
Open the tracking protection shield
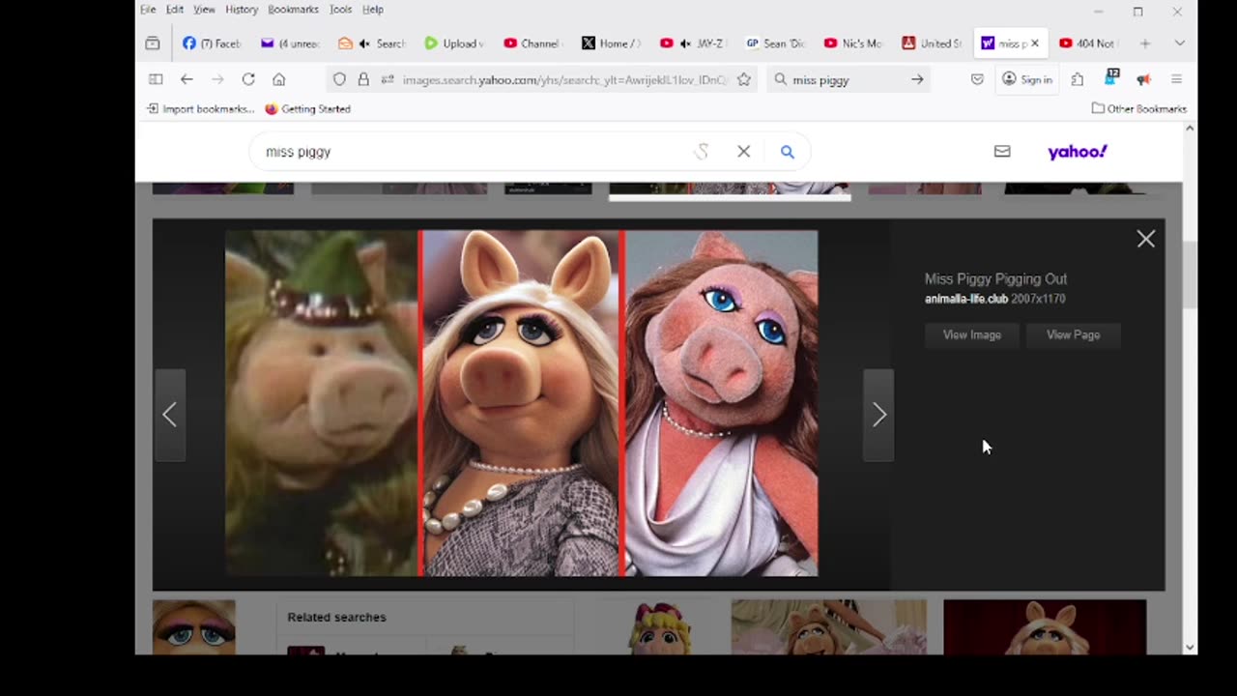[339, 79]
